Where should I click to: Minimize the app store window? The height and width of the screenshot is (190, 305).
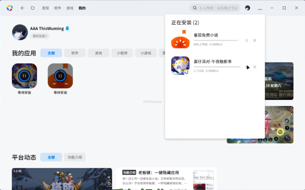[x=272, y=8]
